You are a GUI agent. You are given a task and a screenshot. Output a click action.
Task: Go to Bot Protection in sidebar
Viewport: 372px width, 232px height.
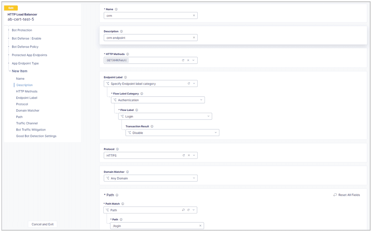pos(22,30)
